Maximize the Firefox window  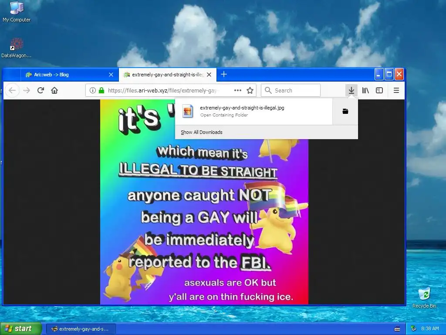(389, 75)
